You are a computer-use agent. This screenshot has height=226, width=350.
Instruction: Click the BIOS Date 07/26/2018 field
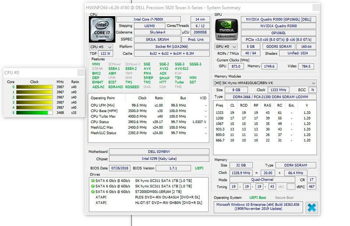[x=119, y=168]
